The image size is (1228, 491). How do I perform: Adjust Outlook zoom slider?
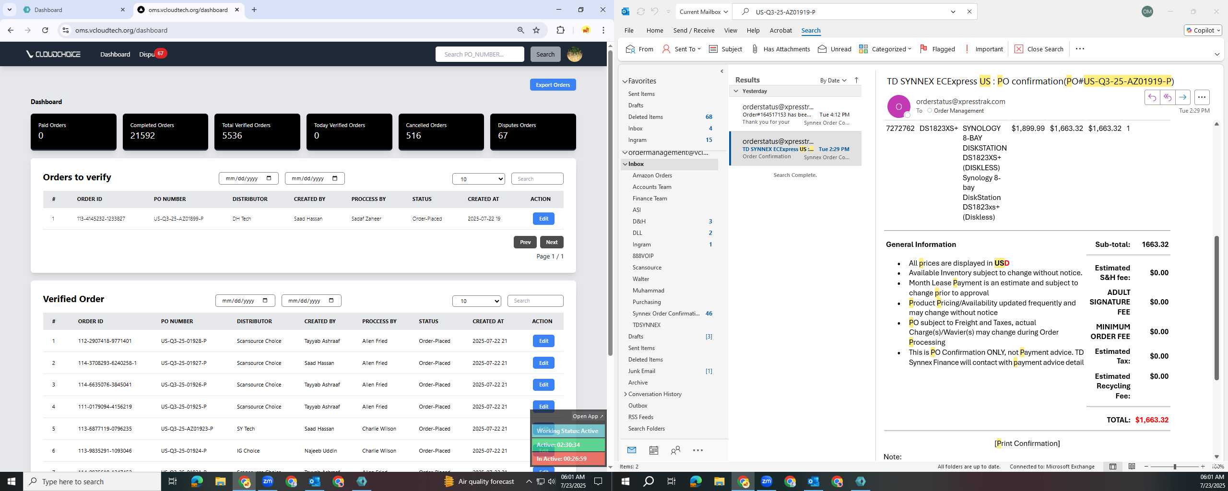click(1175, 467)
